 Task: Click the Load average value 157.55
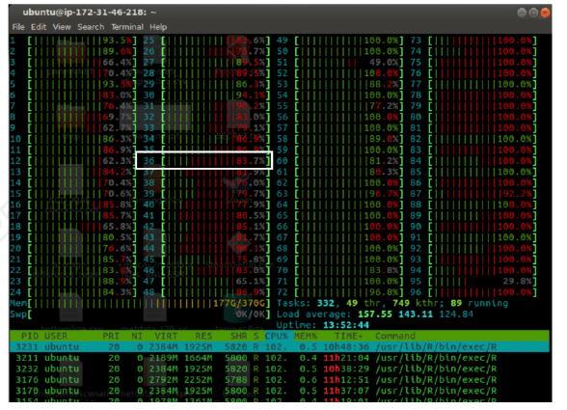375,314
